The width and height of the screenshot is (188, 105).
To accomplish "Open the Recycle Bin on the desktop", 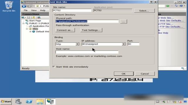I will [x=9, y=6].
